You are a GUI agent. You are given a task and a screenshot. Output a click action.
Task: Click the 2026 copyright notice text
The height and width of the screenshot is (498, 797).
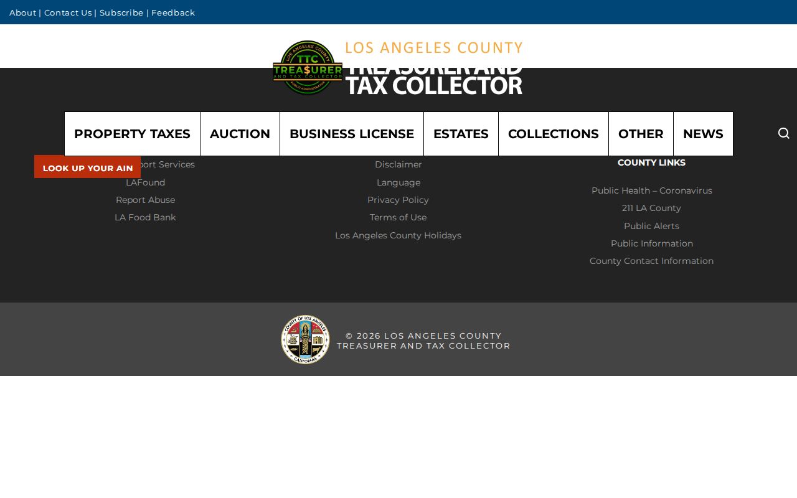(423, 341)
